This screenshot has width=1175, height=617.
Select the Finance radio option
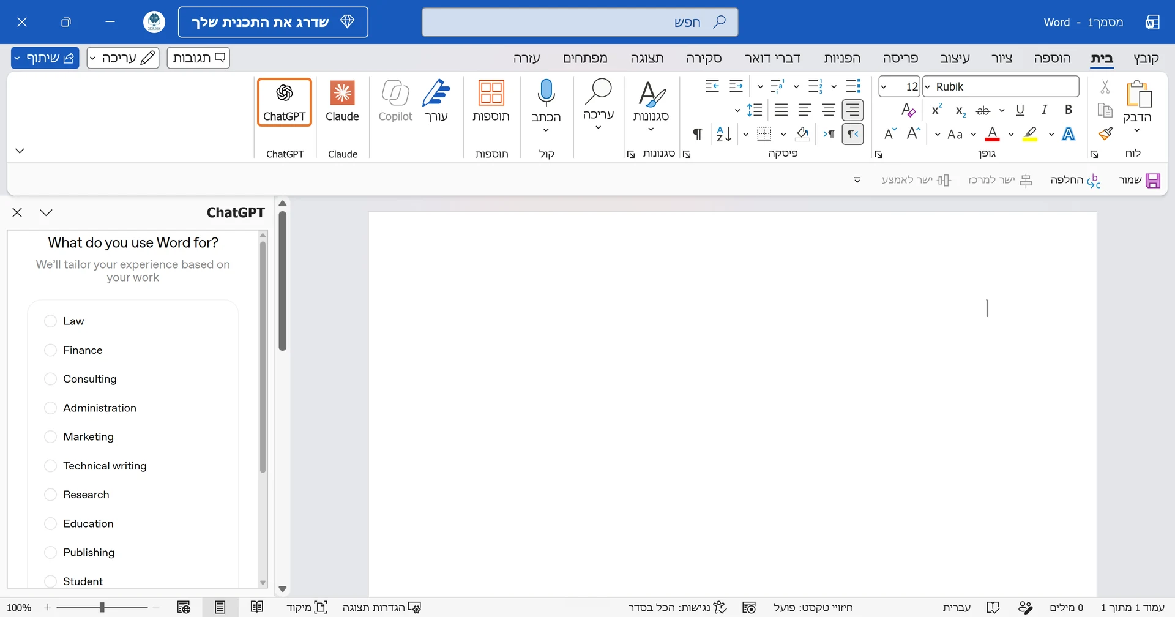(51, 350)
